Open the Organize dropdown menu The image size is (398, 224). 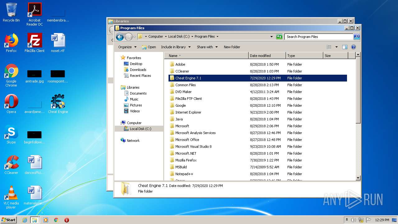tap(127, 47)
